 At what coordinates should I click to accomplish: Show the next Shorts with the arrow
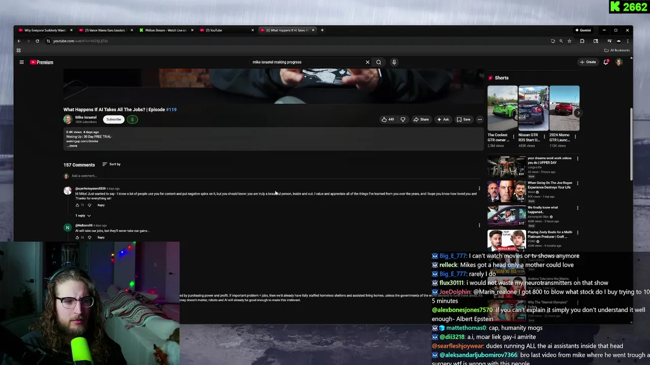point(577,113)
